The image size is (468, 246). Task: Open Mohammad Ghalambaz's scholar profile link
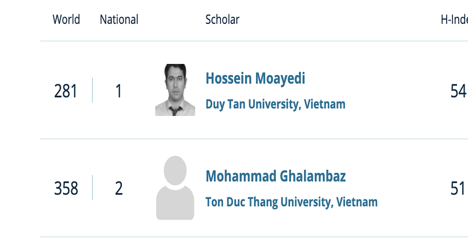(275, 176)
